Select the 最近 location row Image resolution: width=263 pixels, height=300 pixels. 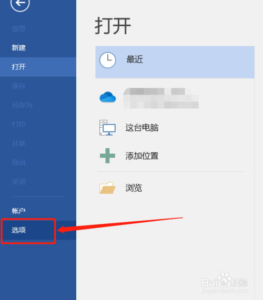pyautogui.click(x=175, y=62)
